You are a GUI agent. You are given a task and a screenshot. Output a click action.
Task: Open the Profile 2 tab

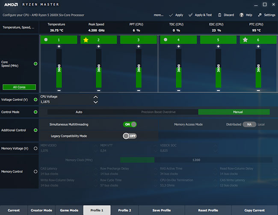click(x=124, y=210)
